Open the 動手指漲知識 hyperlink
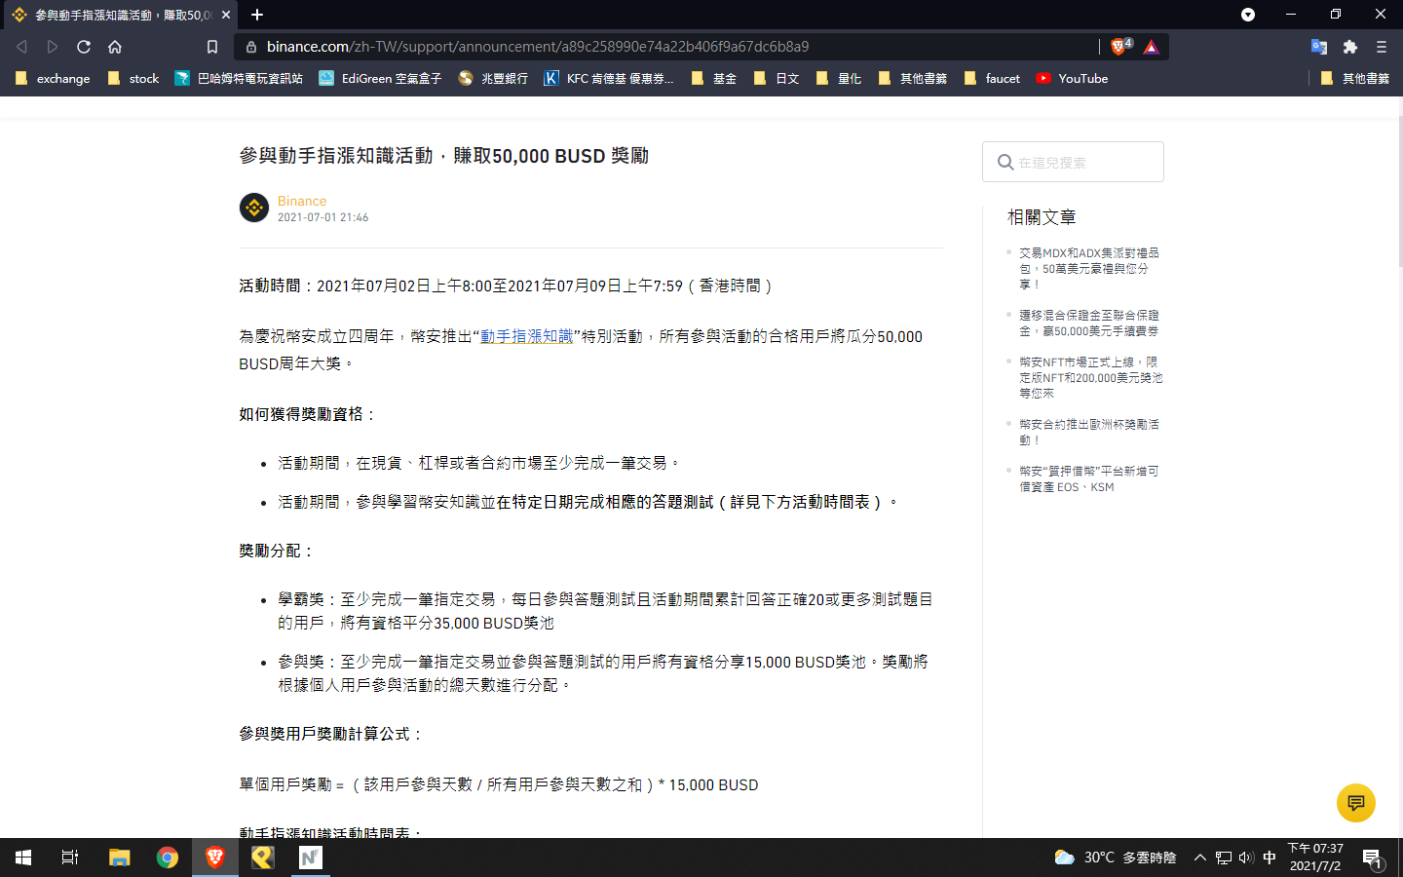 coord(526,336)
